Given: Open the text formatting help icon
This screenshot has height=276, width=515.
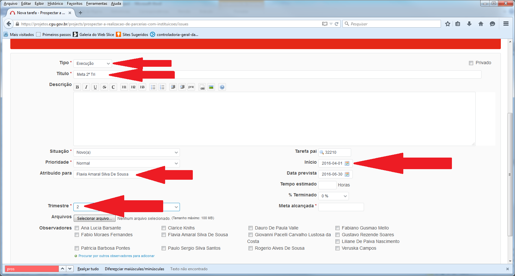Looking at the screenshot, I should tap(222, 87).
